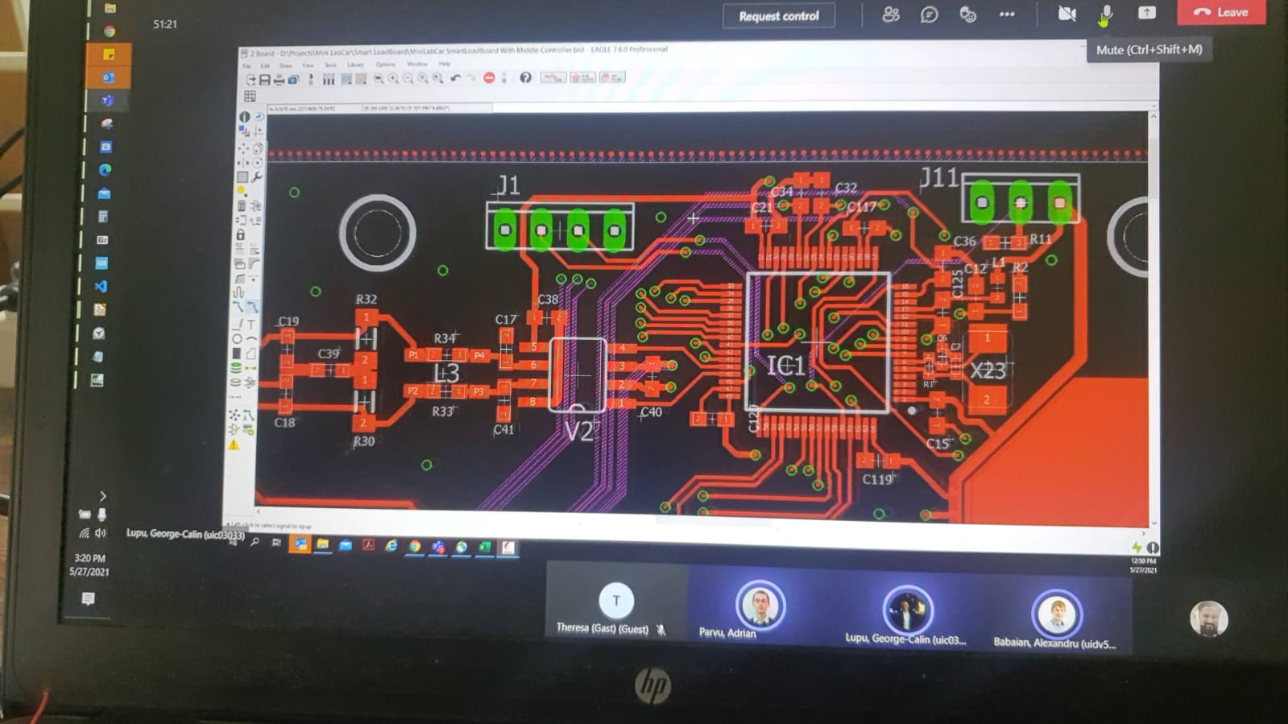This screenshot has width=1288, height=724.
Task: Click the EAGLE Save icon
Action: point(264,80)
